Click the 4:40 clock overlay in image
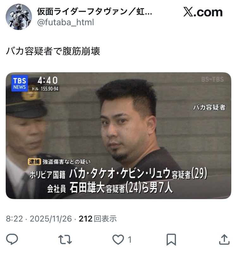 pyautogui.click(x=47, y=80)
